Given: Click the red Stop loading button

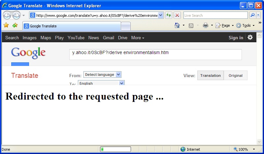Looking at the screenshot, I should coord(177,15).
